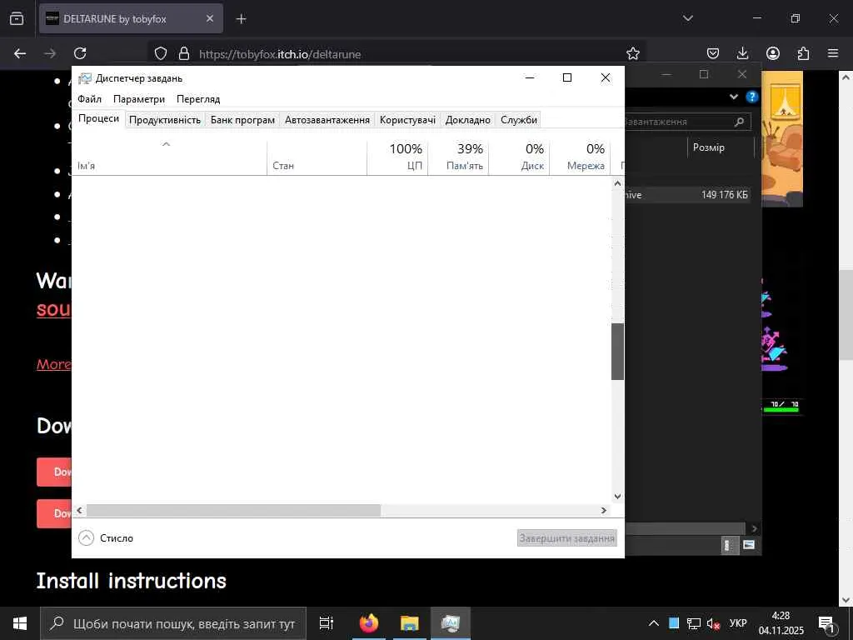Switch to Користувачі tab
Screen dimensions: 853x640
[407, 120]
